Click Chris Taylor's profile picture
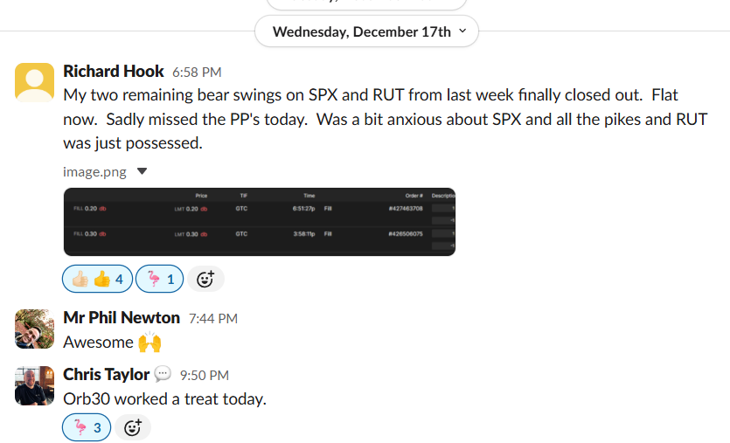730x443 pixels. pos(35,385)
